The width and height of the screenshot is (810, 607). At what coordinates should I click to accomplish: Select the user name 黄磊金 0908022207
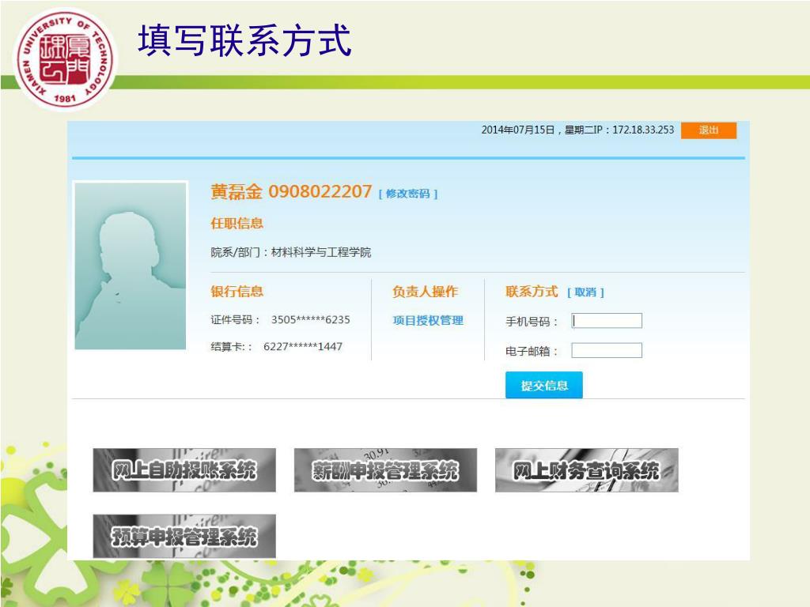pos(291,191)
